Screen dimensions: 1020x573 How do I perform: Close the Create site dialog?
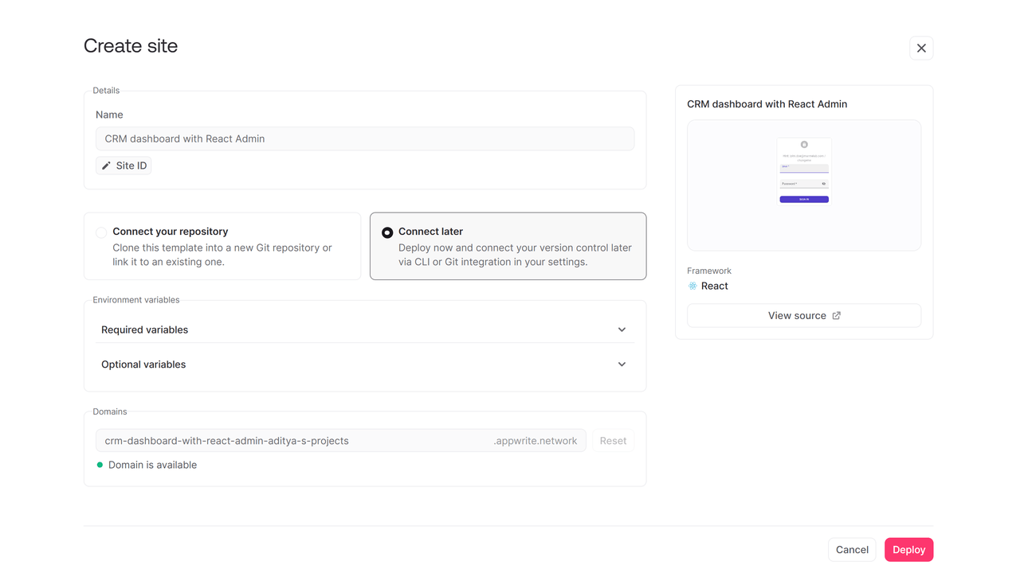[x=921, y=49]
